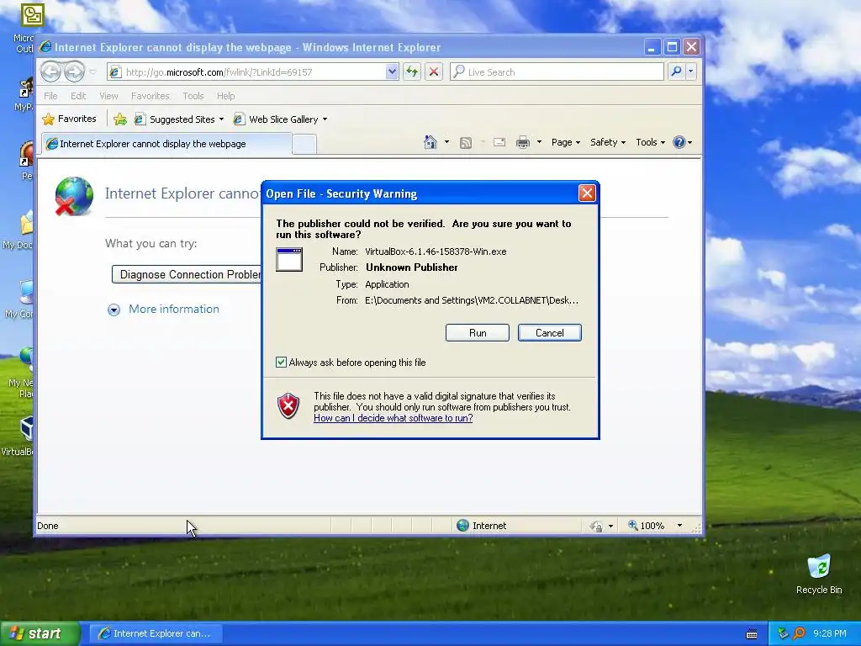
Task: Click the privacy lock status bar icon
Action: [596, 527]
